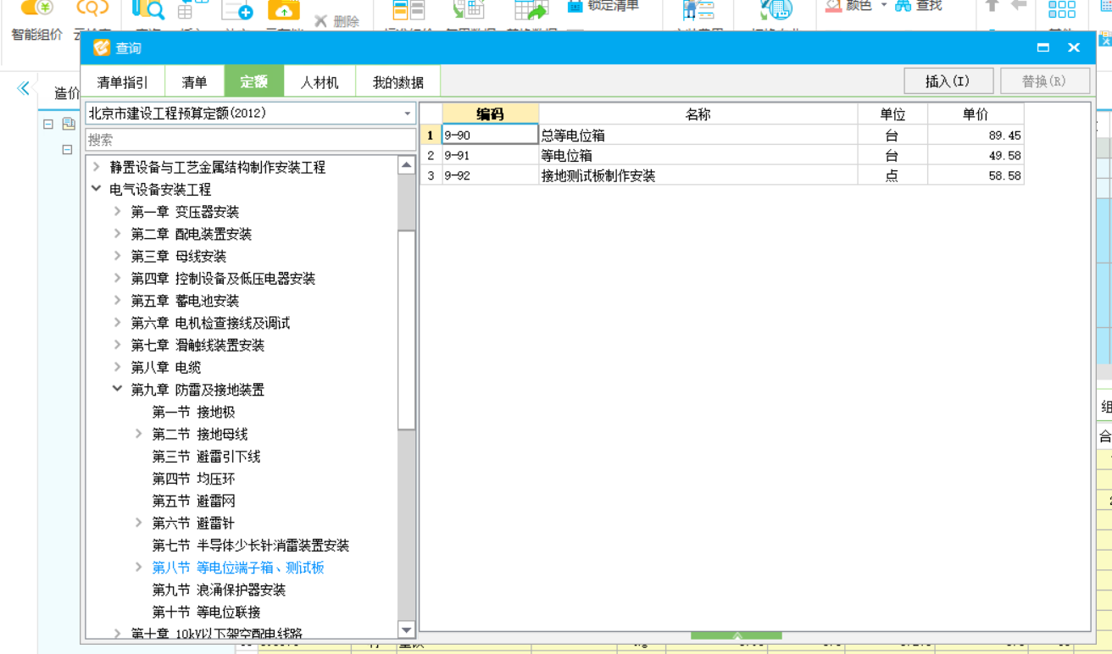Collapse the 电气设备安装工程 node
This screenshot has width=1112, height=654.
pos(96,189)
